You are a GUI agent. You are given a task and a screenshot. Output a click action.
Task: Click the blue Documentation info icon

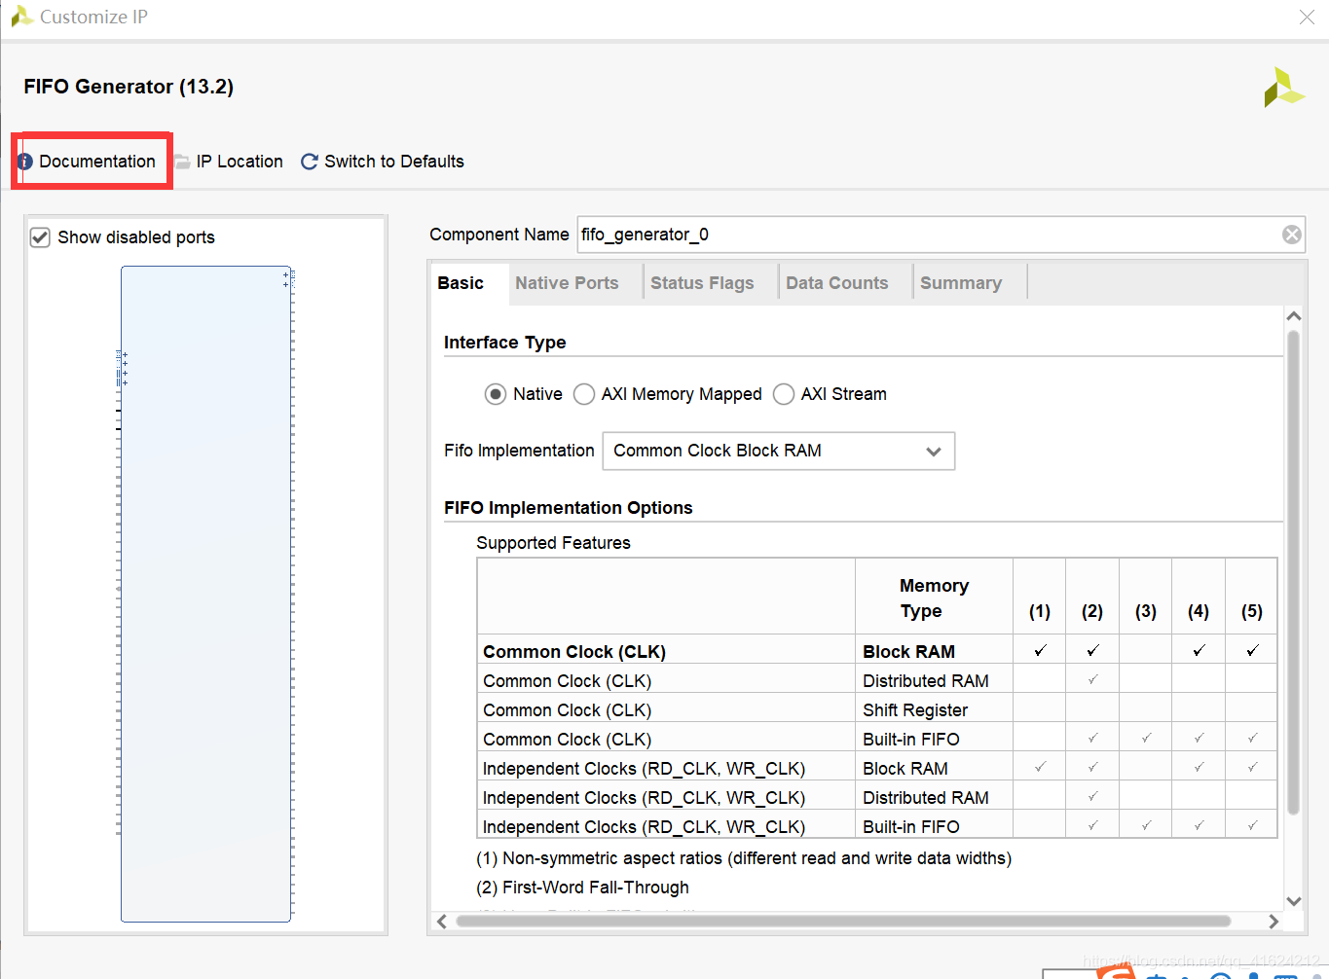click(25, 162)
